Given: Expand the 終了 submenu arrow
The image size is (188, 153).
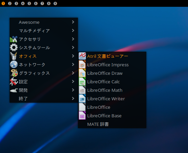Looking at the screenshot, I should coord(73,99).
